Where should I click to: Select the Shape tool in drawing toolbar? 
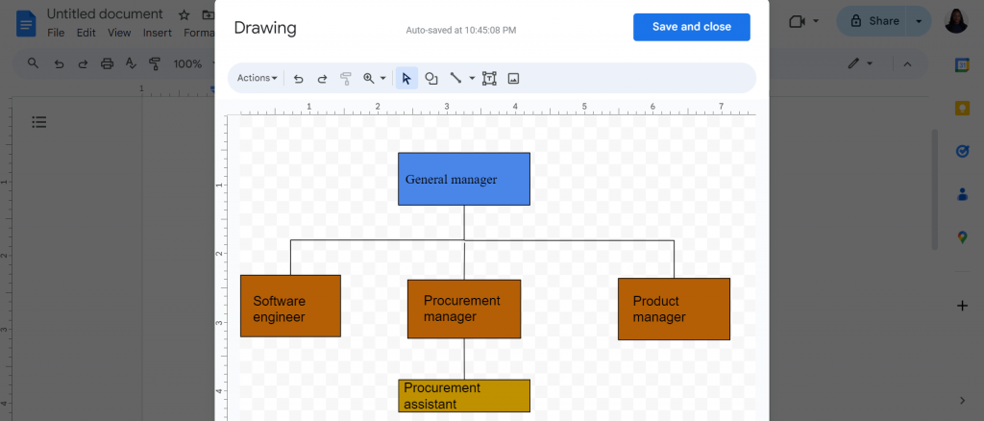[431, 79]
